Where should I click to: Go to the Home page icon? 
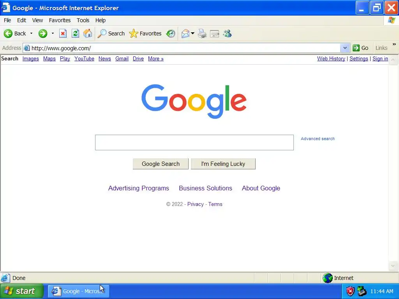tap(88, 33)
